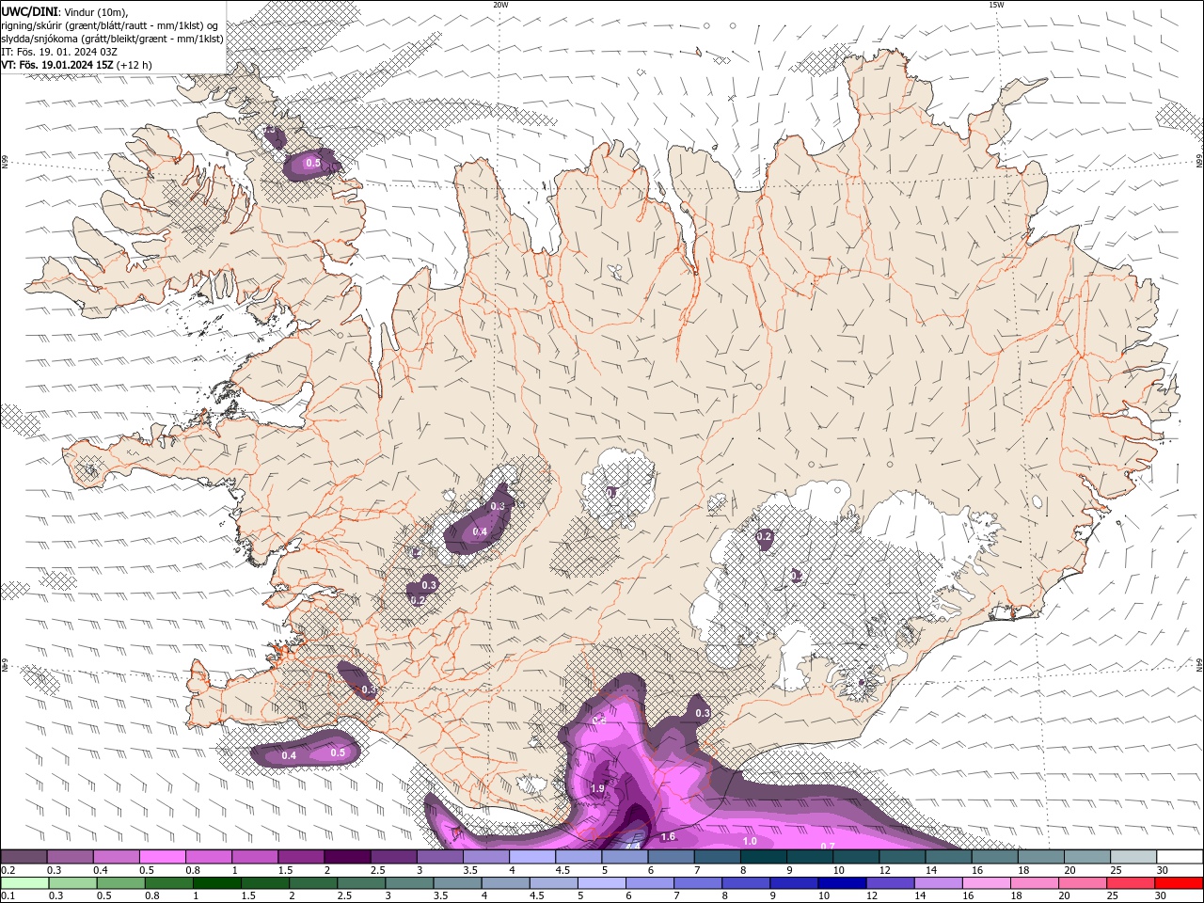Click the legend description line starting 'slydda/snjókoma'
This screenshot has height=903, width=1204.
112,39
